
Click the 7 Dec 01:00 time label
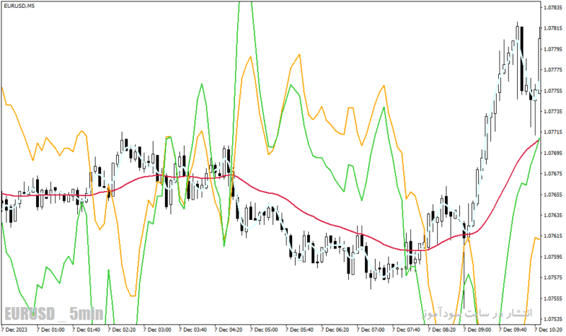point(51,330)
